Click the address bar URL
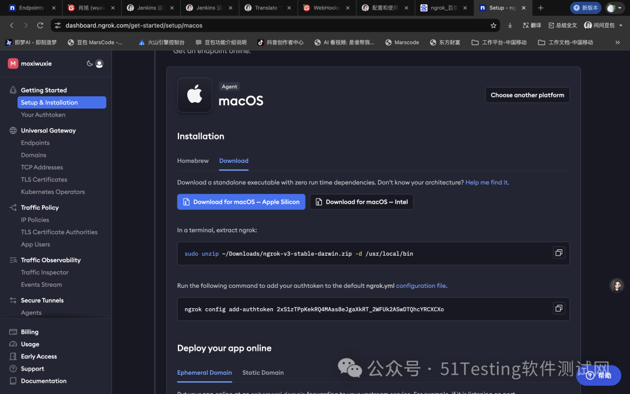This screenshot has height=394, width=630. (x=134, y=25)
